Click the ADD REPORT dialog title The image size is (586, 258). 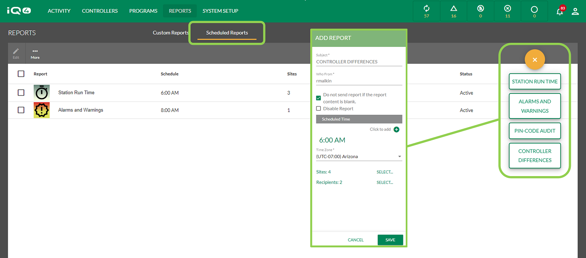pos(333,38)
